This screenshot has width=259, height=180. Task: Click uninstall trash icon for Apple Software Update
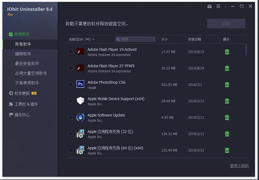tap(227, 117)
